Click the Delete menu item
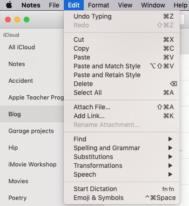The width and height of the screenshot is (189, 206). click(122, 84)
